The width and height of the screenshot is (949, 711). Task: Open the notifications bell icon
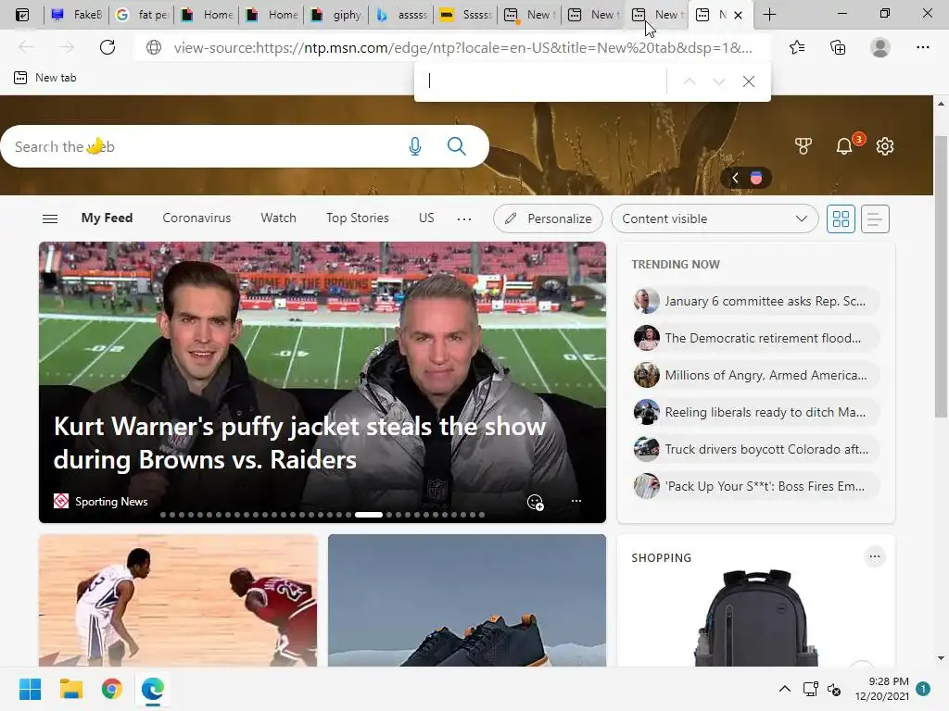coord(844,146)
